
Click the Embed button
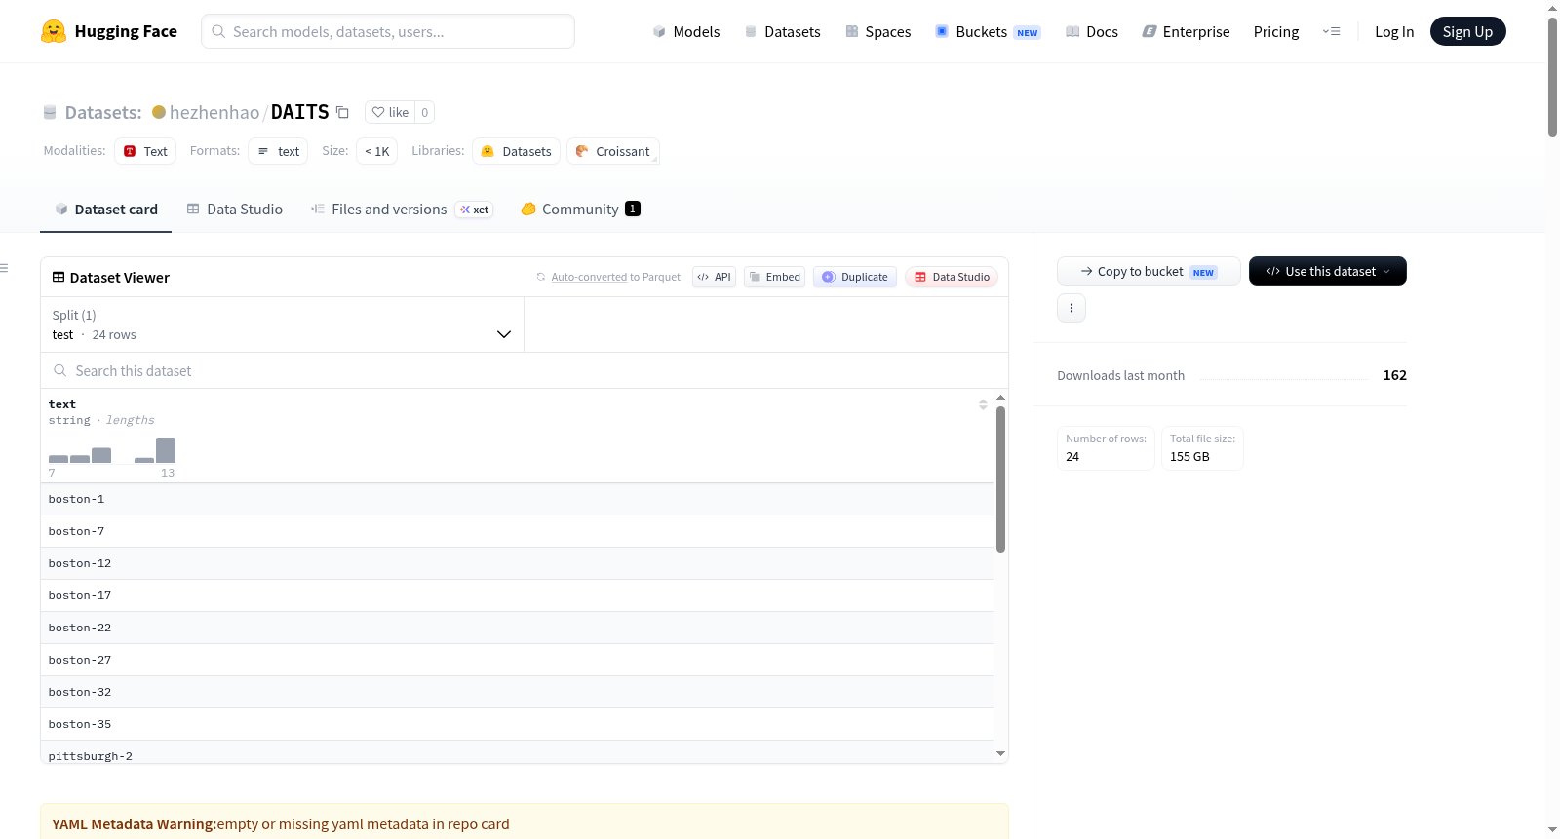pyautogui.click(x=774, y=277)
